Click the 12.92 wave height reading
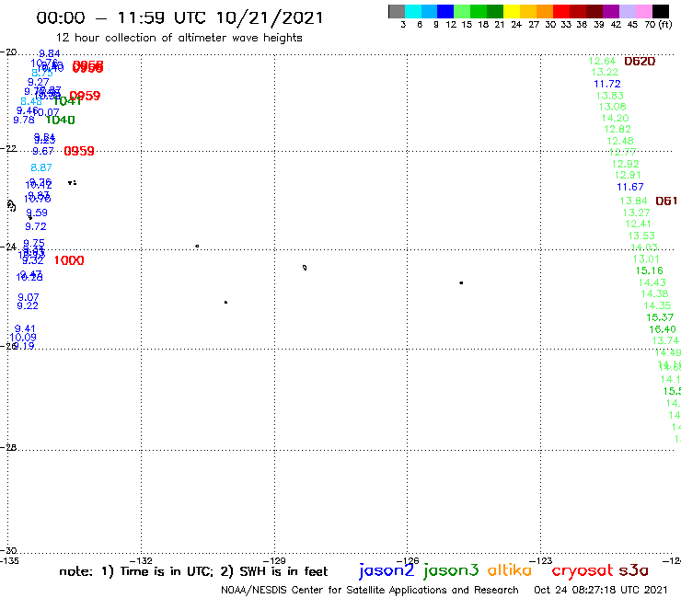681x598 pixels. [x=626, y=164]
